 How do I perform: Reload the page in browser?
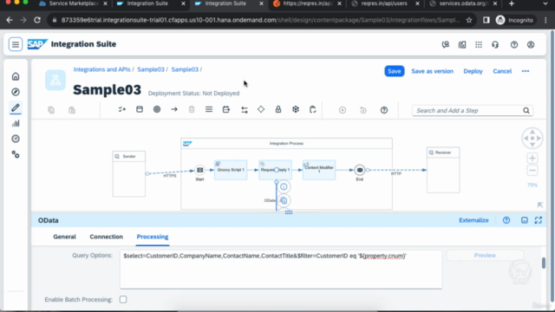pos(37,20)
